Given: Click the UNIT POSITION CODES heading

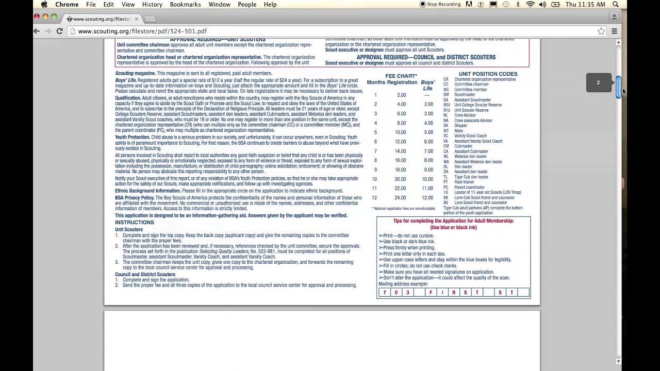Looking at the screenshot, I should tap(488, 74).
